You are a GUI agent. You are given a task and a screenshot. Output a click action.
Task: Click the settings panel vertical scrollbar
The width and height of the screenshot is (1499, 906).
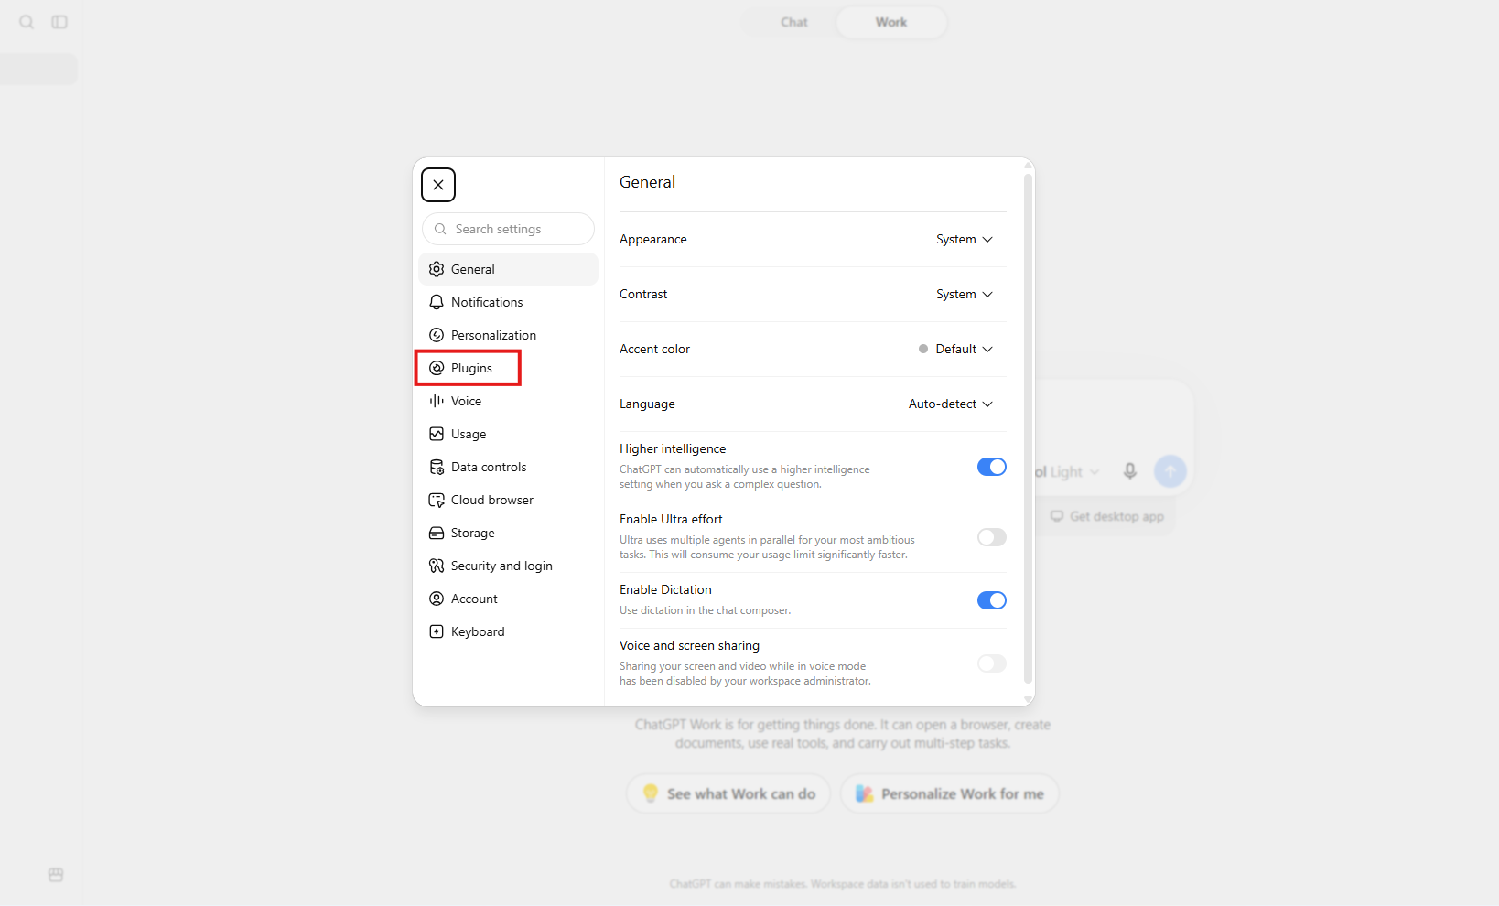1028,428
